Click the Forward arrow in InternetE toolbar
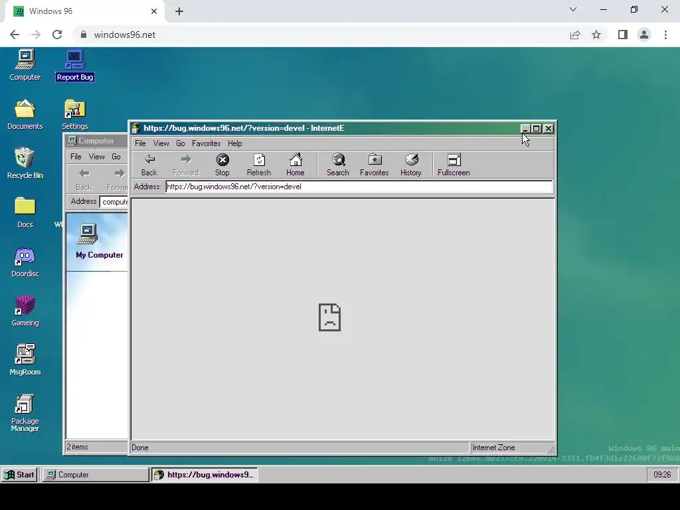The width and height of the screenshot is (680, 510). tap(186, 165)
